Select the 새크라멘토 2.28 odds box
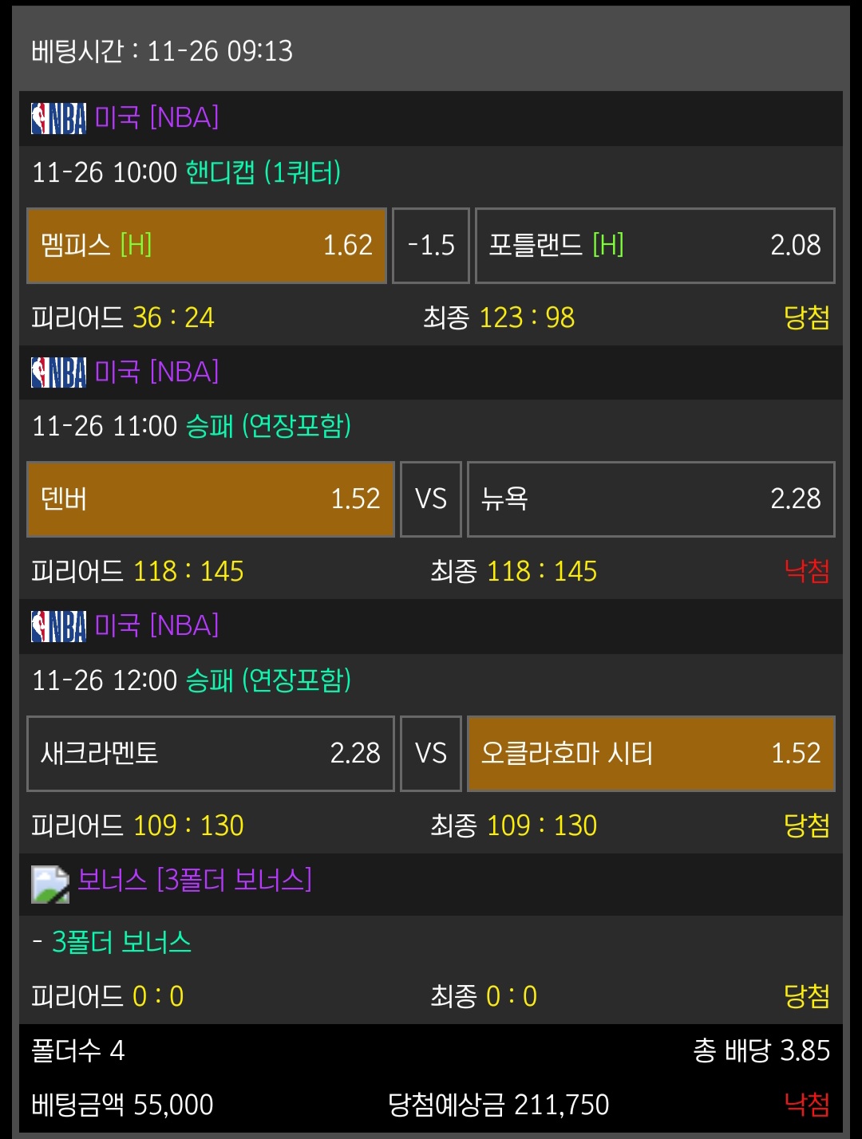Screen dimensions: 862x1139 point(211,754)
